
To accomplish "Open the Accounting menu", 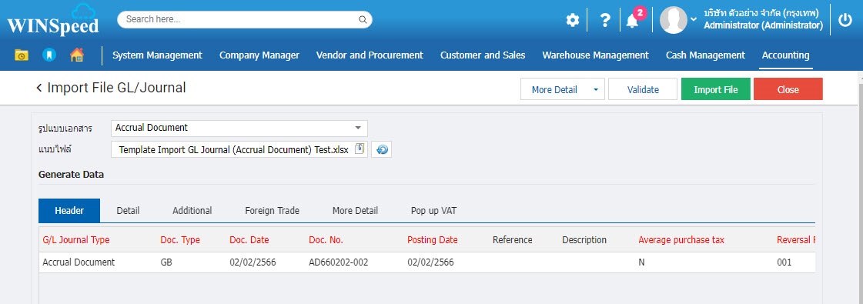I will click(785, 55).
